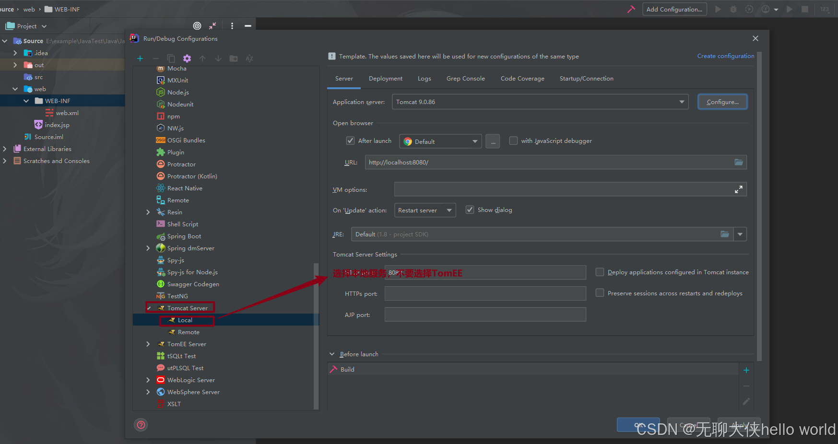
Task: Click the Configure... button
Action: point(722,102)
